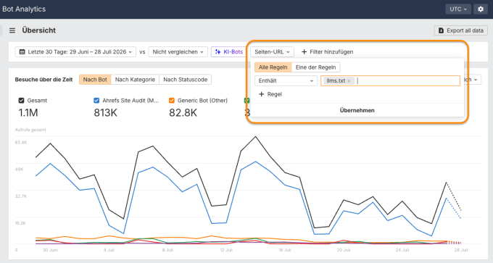Switch to Nach Statuscode view
493x263 pixels.
point(185,80)
